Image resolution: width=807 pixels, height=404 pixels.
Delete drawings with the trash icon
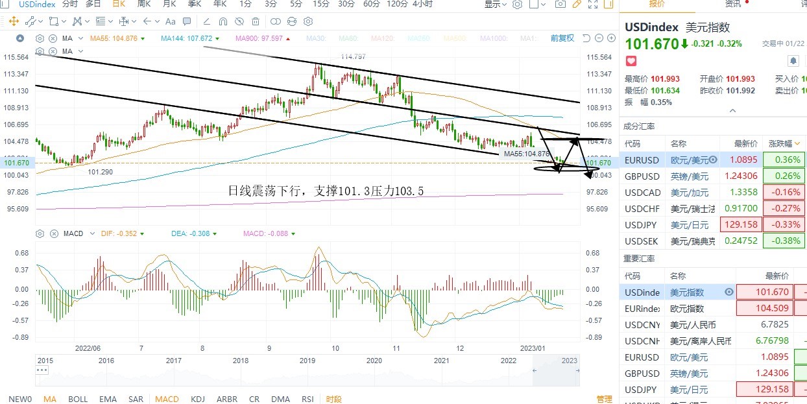point(256,21)
